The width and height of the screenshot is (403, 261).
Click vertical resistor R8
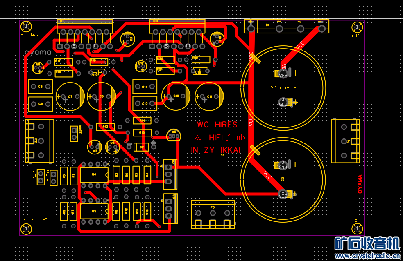click(x=116, y=212)
